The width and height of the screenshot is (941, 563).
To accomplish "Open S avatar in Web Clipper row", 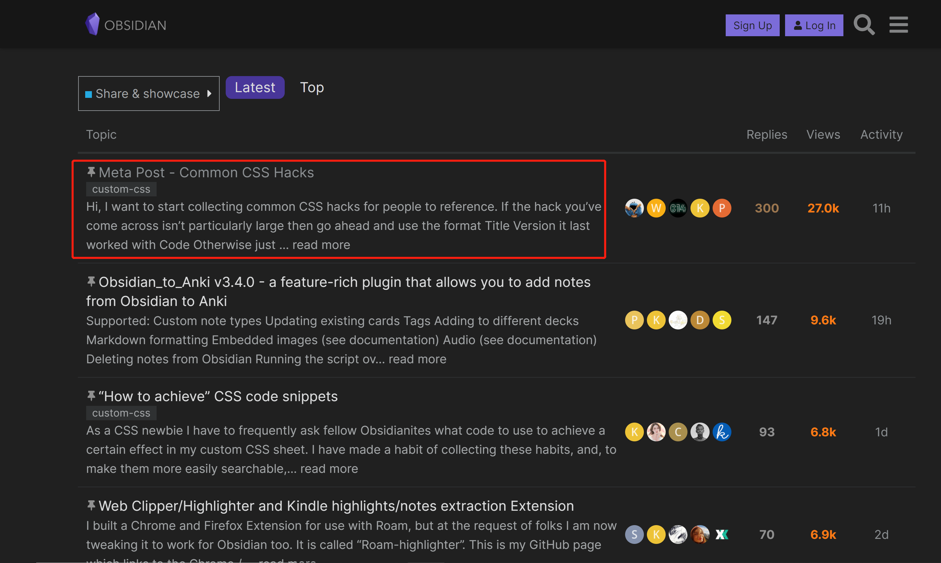I will (634, 535).
